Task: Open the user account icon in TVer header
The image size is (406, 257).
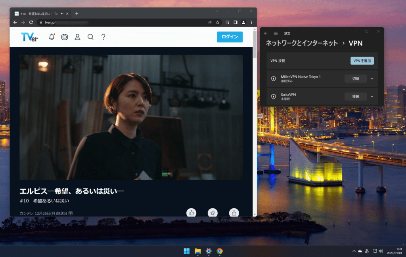Action: (77, 37)
